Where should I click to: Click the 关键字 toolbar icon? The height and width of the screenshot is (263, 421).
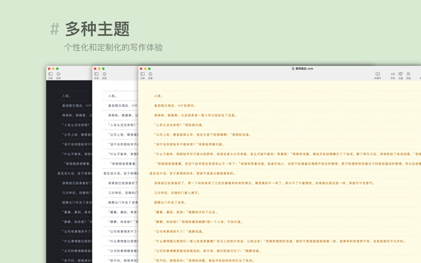click(x=377, y=74)
